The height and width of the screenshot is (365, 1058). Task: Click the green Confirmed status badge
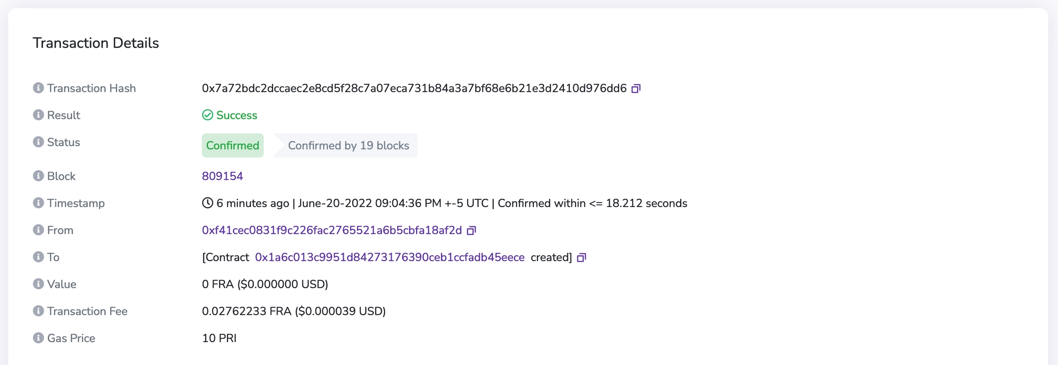232,146
